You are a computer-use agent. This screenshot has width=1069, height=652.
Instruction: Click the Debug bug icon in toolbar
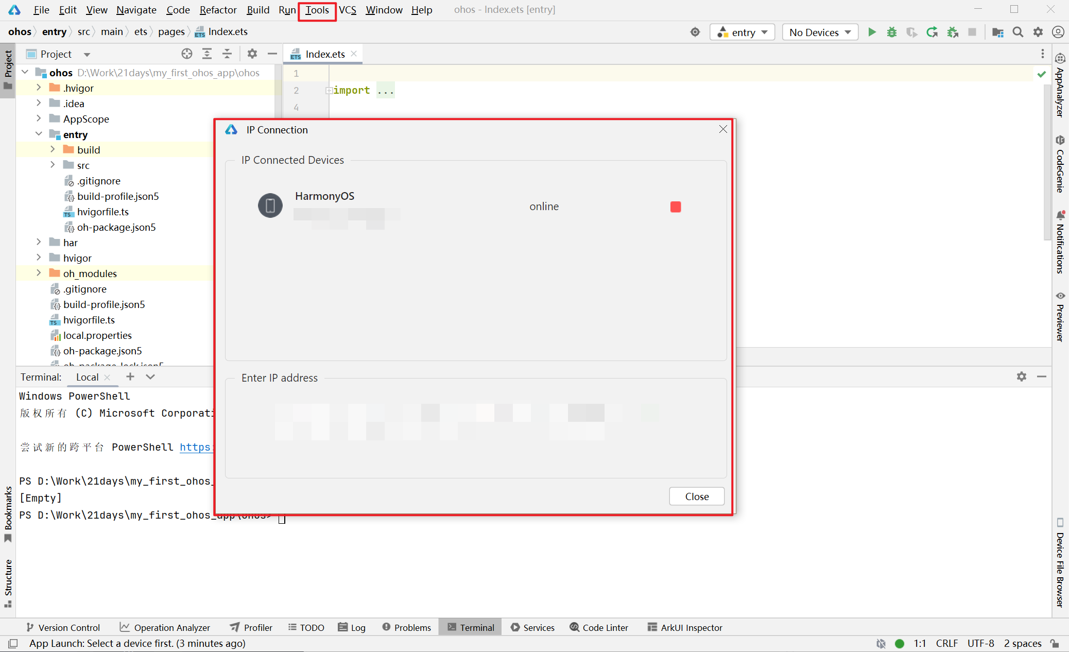tap(892, 32)
